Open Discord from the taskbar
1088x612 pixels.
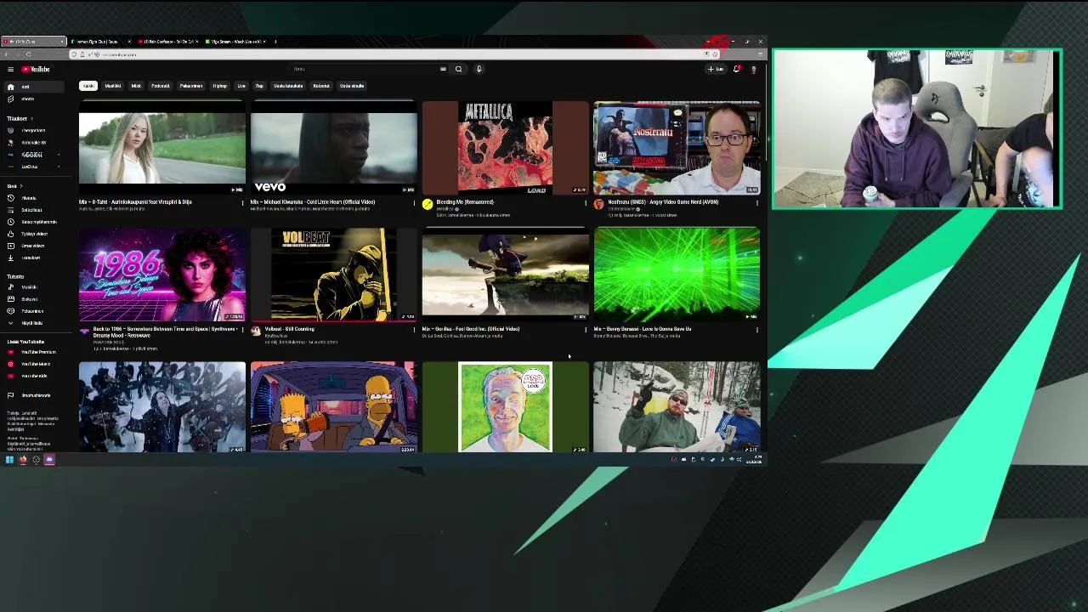[49, 460]
